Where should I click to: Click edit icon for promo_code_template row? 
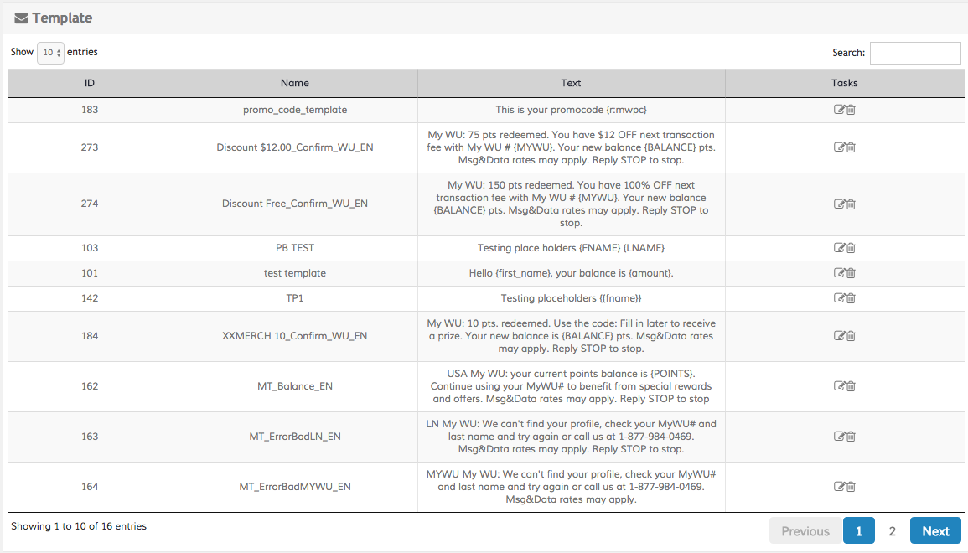coord(839,110)
